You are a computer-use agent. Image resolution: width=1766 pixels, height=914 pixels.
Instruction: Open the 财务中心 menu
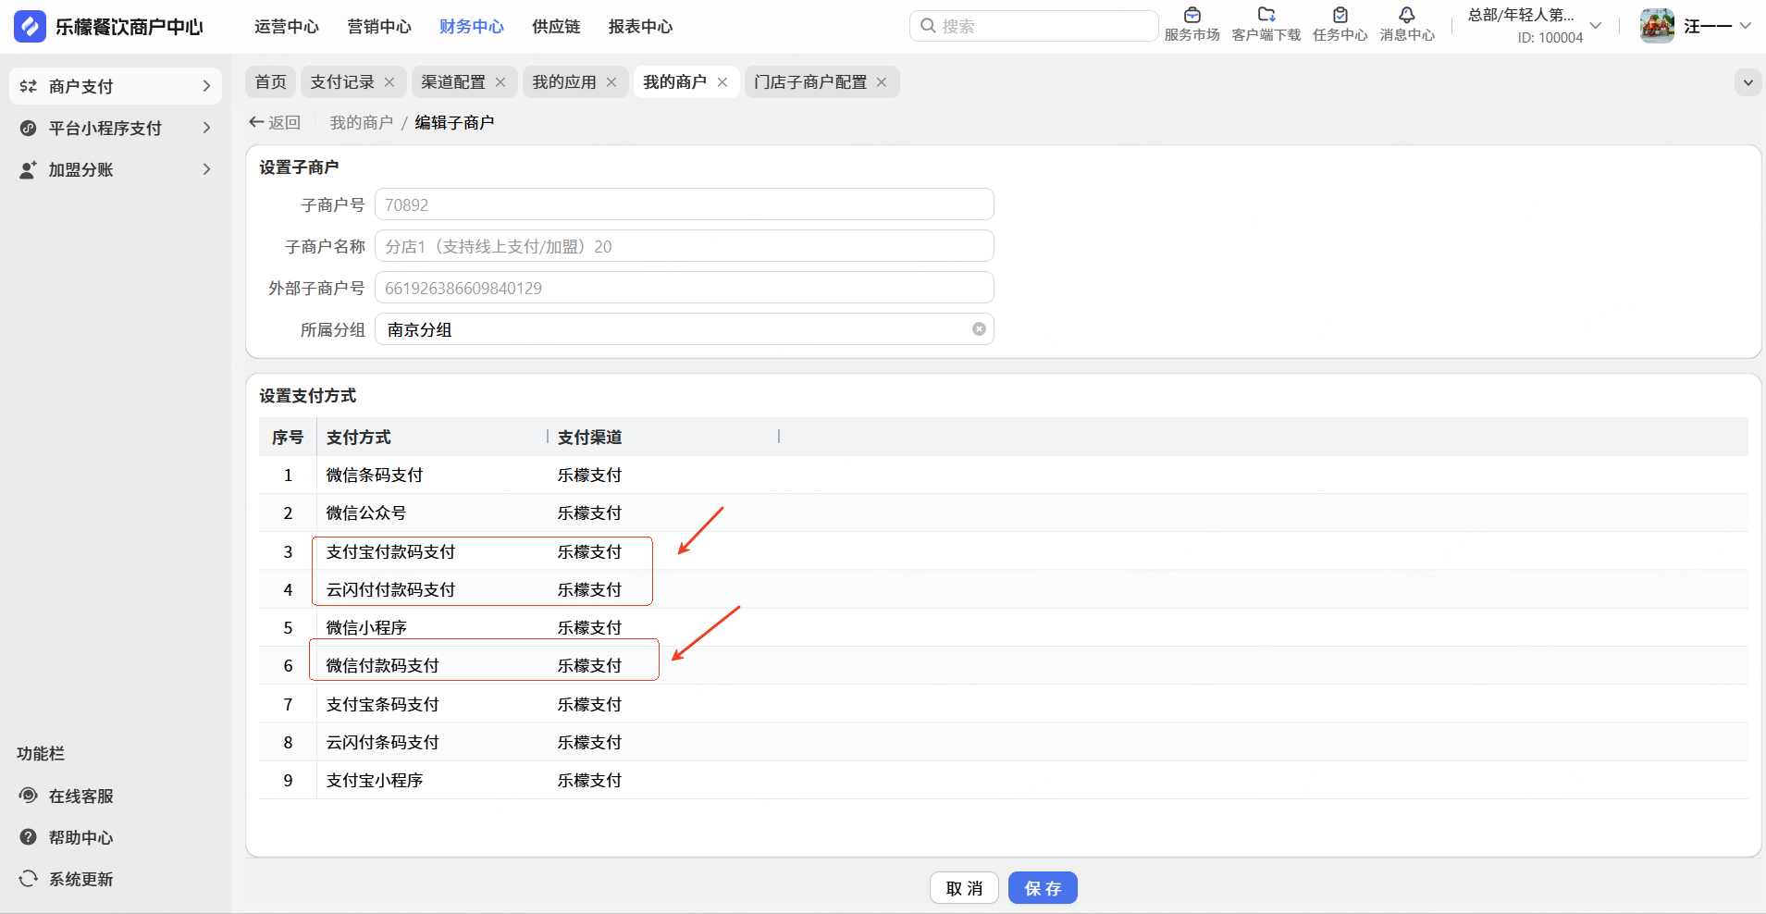pos(472,27)
